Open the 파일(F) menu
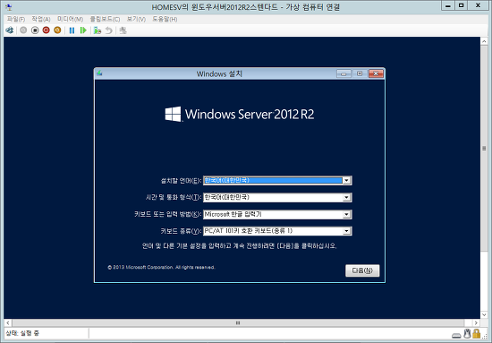492x343 pixels. click(x=16, y=19)
